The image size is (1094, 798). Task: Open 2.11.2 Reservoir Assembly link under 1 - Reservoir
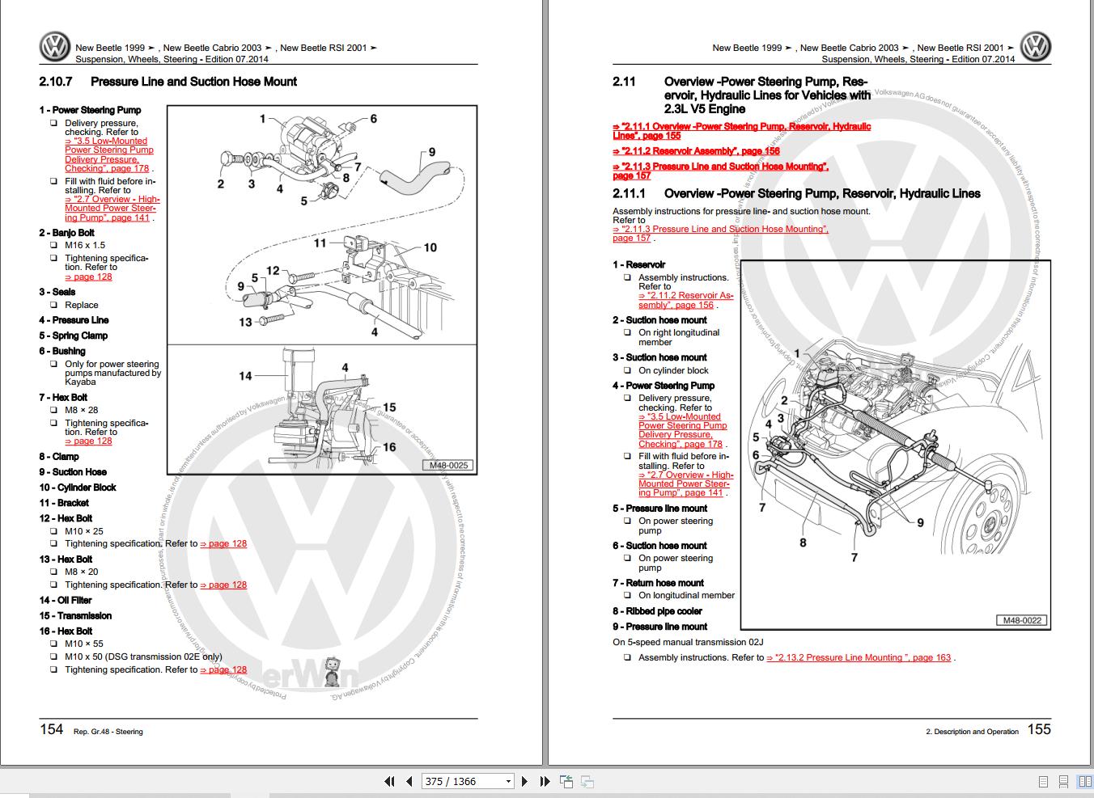(685, 300)
